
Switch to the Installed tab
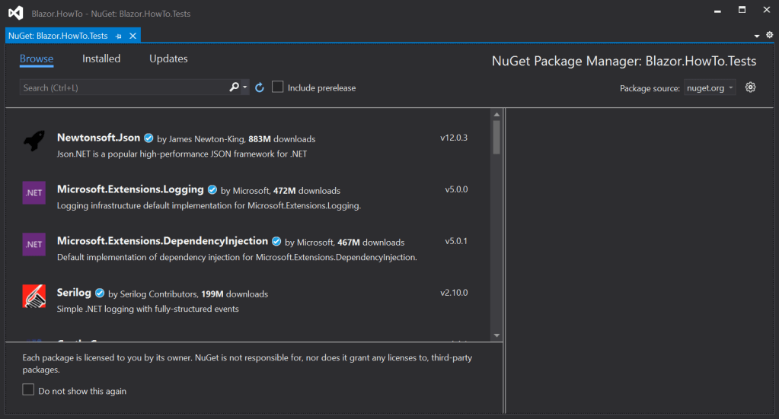(x=101, y=59)
